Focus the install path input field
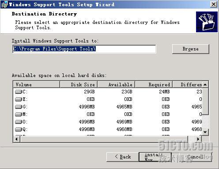 84,49
